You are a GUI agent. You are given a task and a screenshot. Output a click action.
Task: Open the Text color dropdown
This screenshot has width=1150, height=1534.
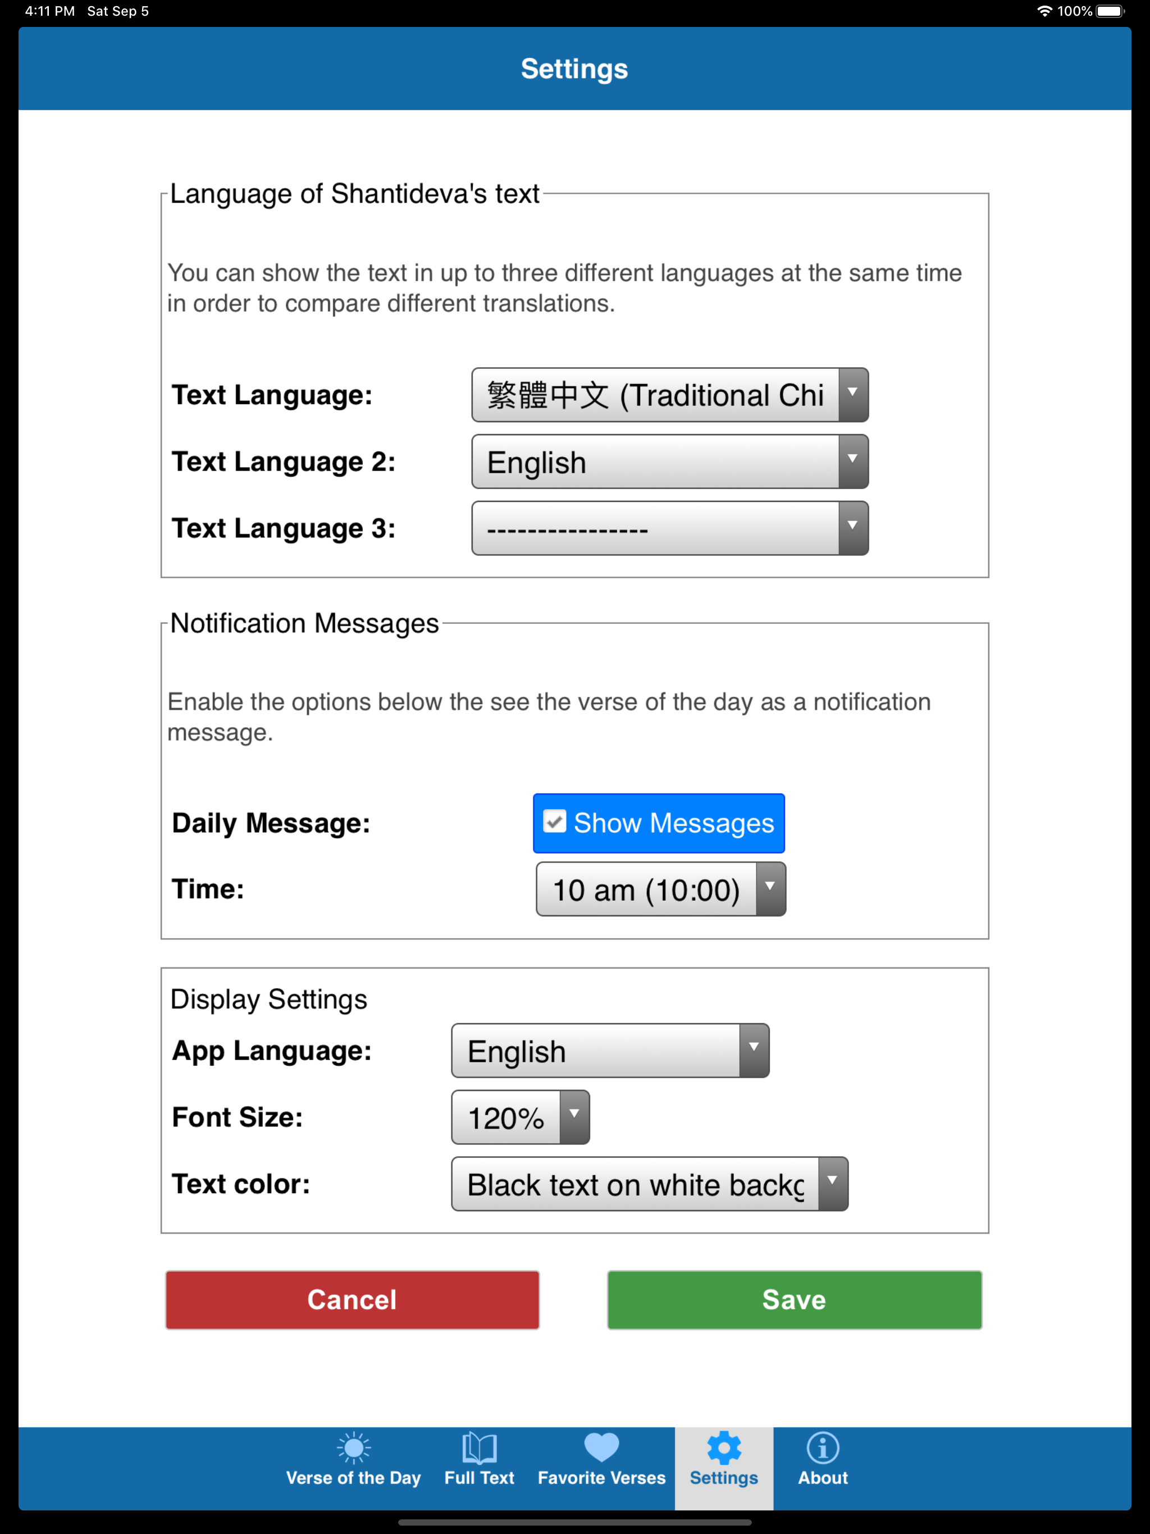650,1184
